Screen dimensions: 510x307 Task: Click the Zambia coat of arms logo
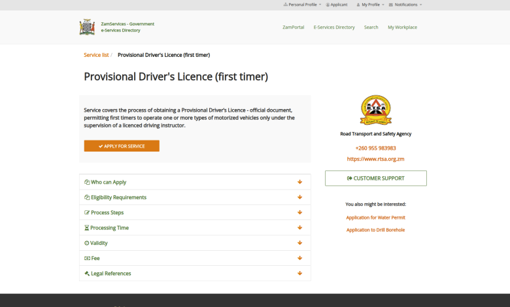[87, 27]
